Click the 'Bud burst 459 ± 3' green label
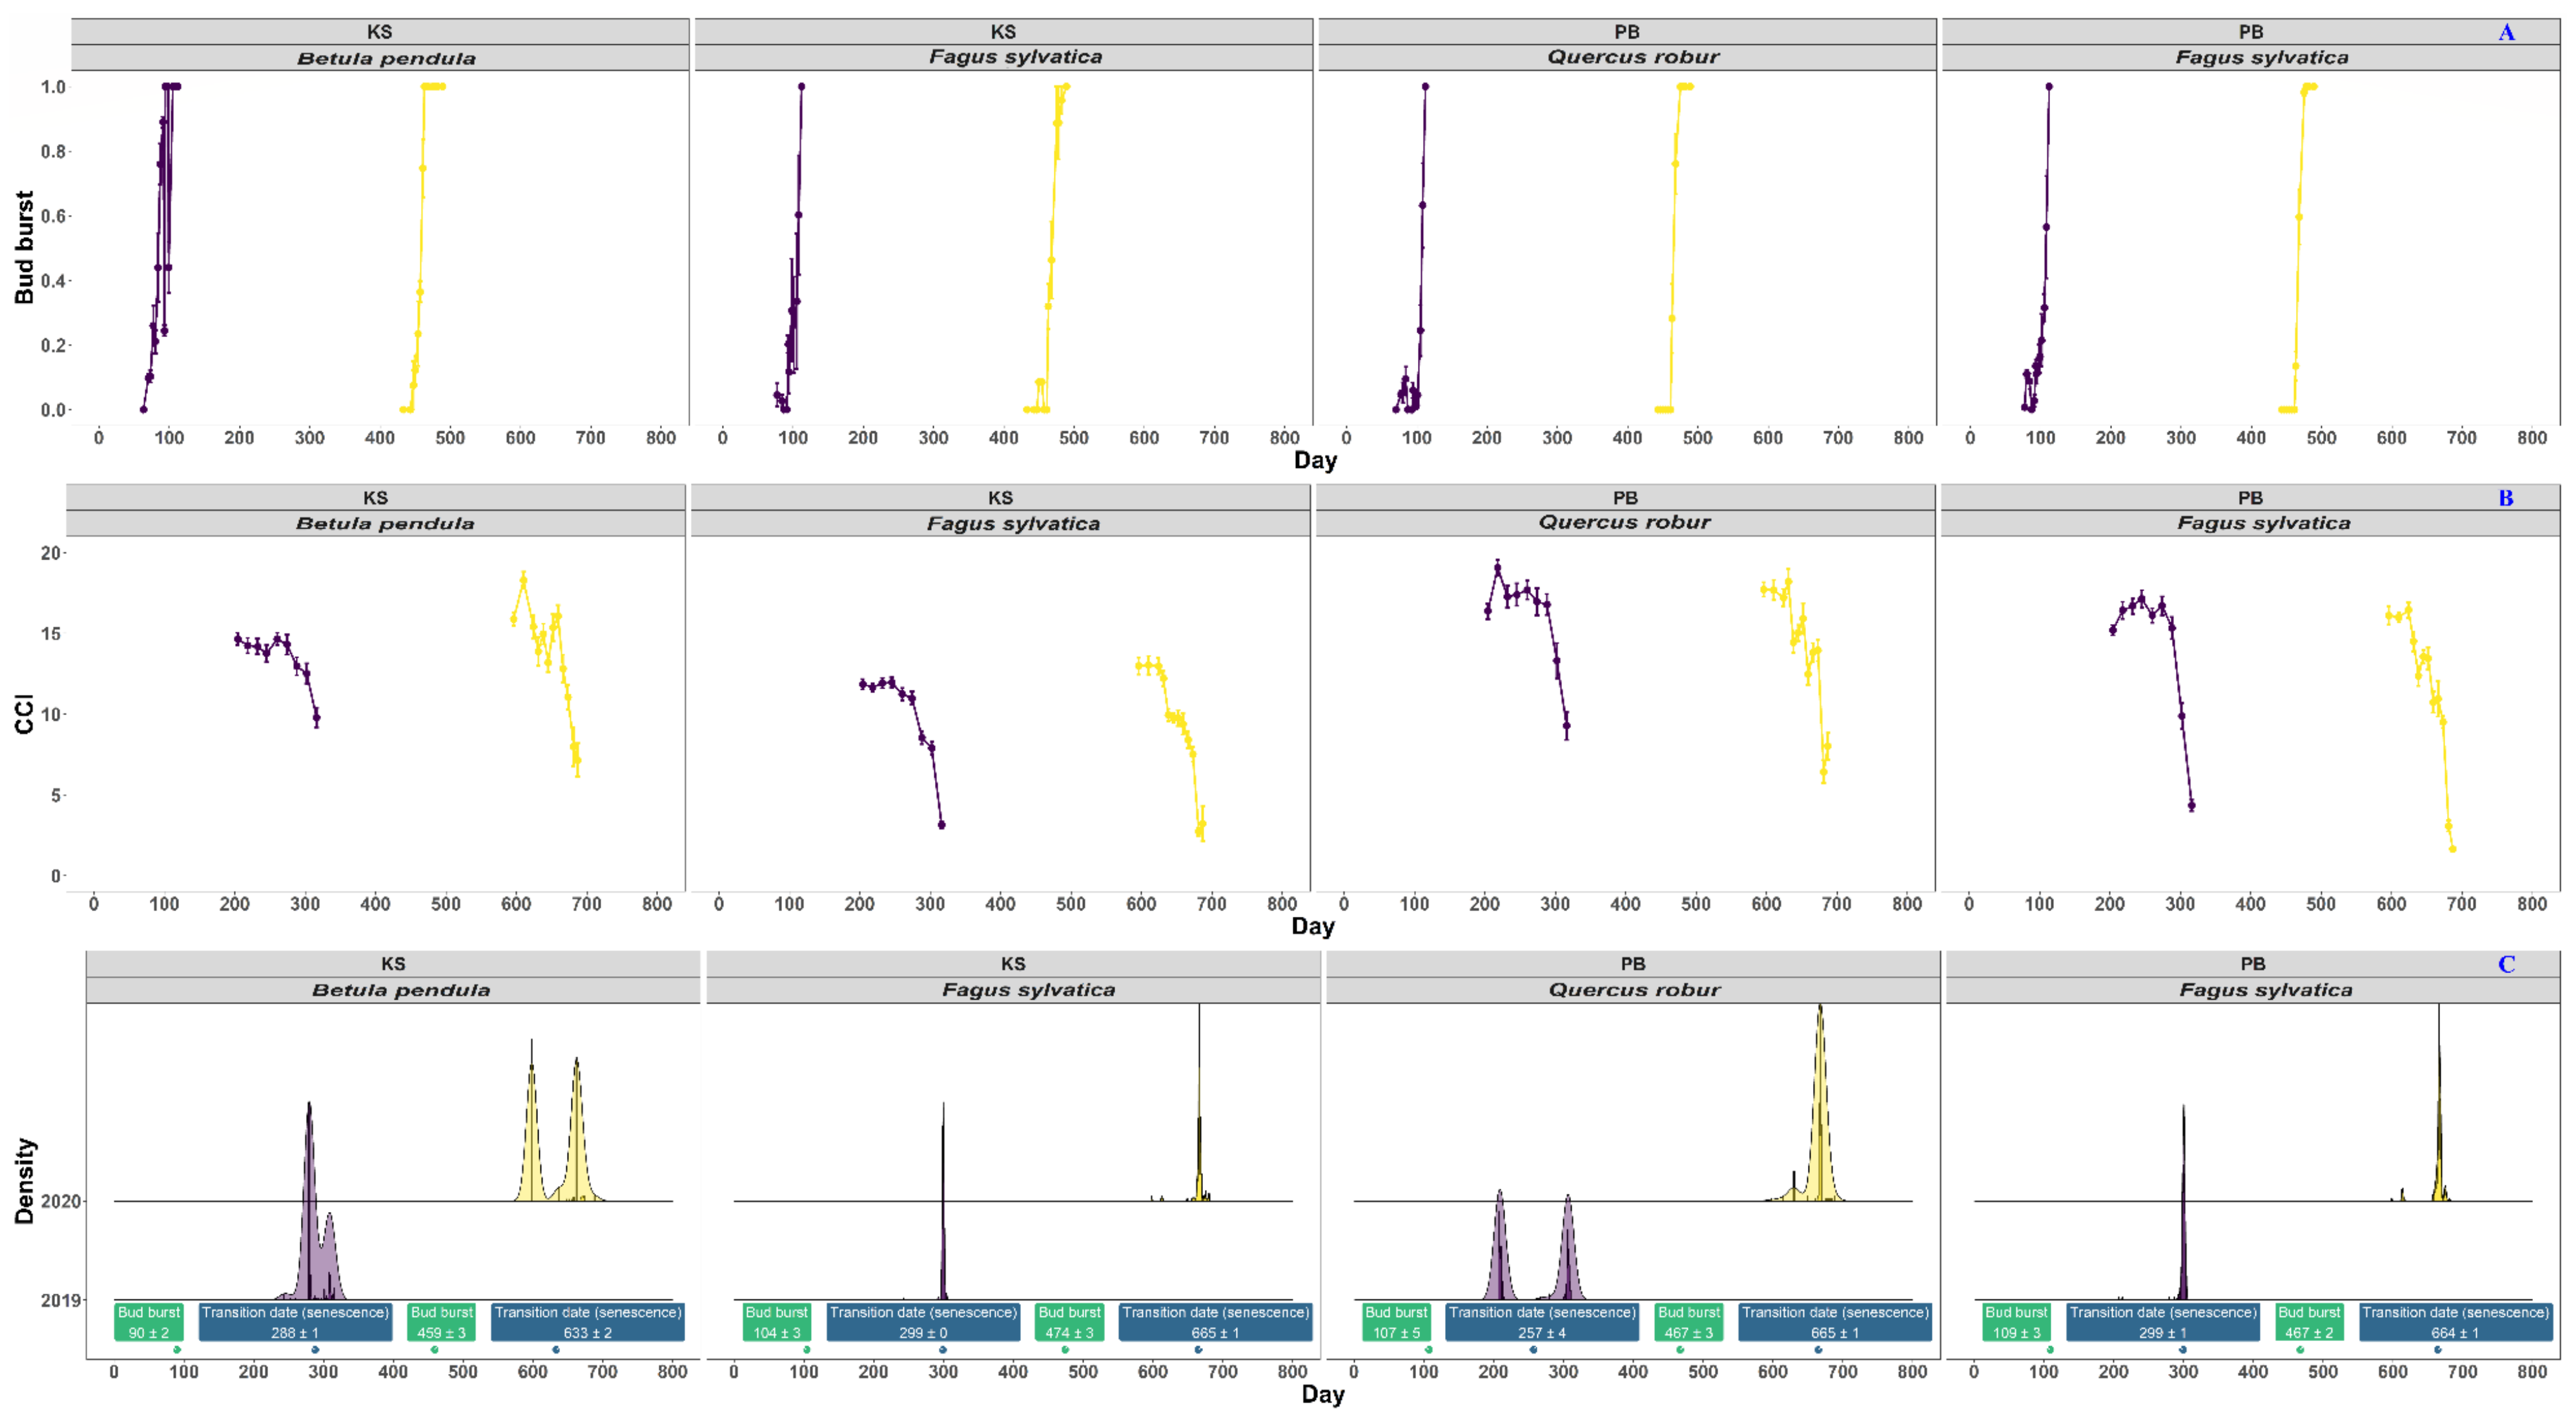 (441, 1322)
